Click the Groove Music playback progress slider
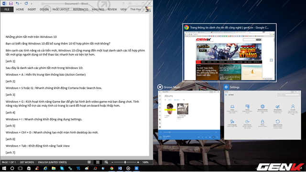 click(189, 132)
